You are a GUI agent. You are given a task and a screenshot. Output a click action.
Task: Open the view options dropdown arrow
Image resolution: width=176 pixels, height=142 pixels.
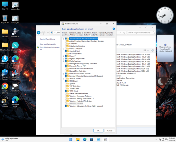click(x=148, y=51)
